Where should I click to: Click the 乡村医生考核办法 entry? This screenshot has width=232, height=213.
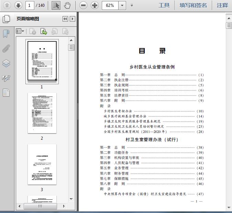click(154, 111)
